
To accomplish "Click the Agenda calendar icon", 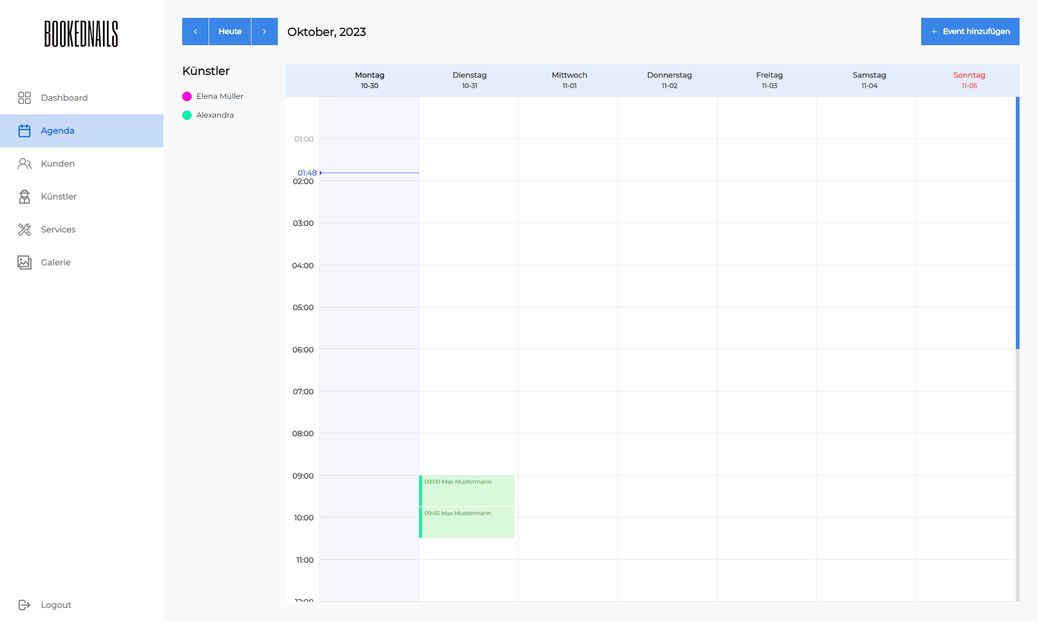I will (x=24, y=131).
